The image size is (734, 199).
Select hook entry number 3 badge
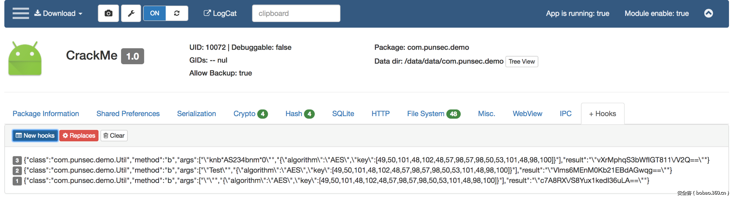pyautogui.click(x=17, y=160)
